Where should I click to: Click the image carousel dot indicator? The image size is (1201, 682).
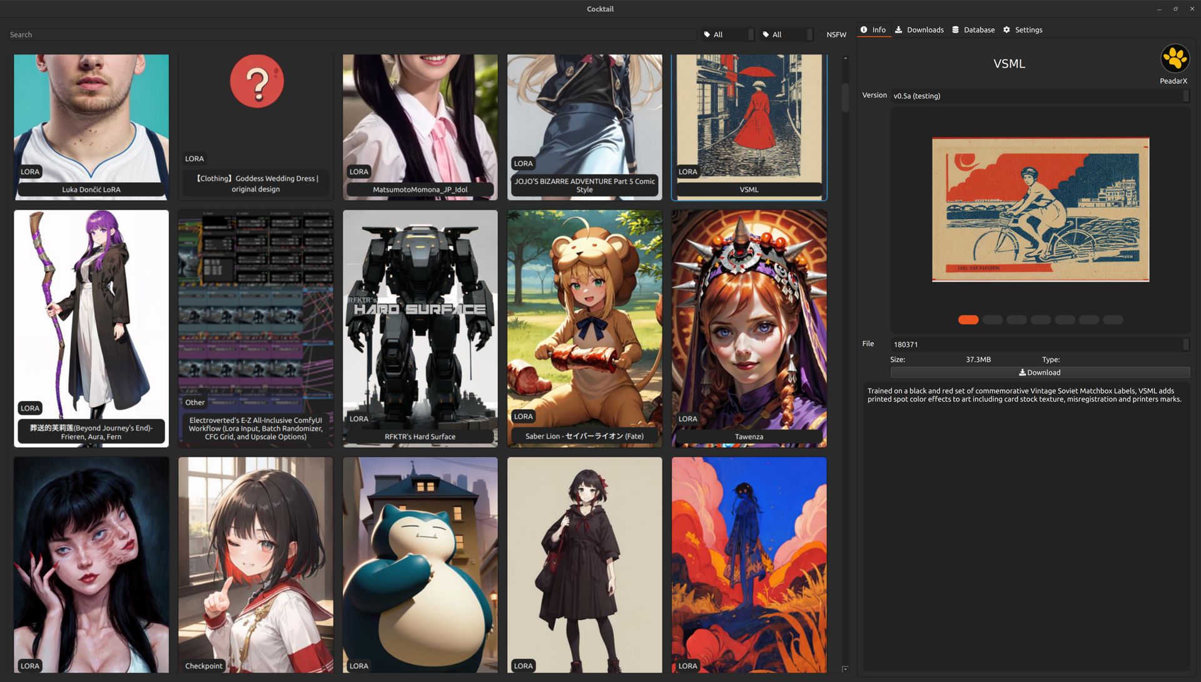(968, 319)
